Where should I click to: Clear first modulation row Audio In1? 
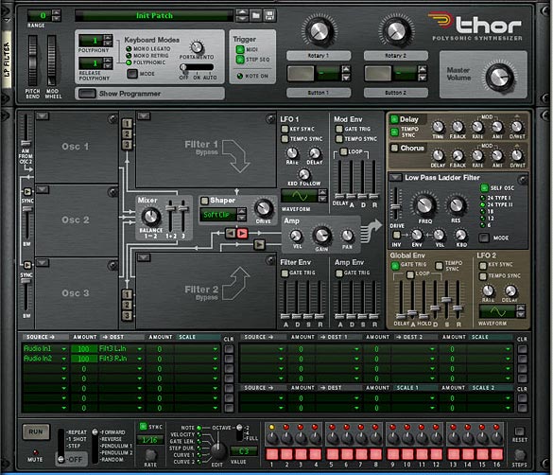coord(229,349)
